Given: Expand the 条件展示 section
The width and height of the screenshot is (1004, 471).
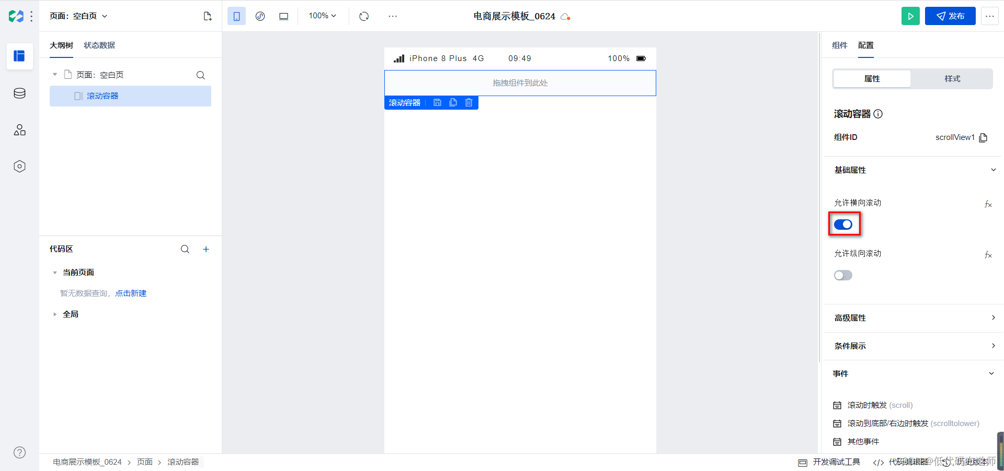Looking at the screenshot, I should [x=993, y=346].
